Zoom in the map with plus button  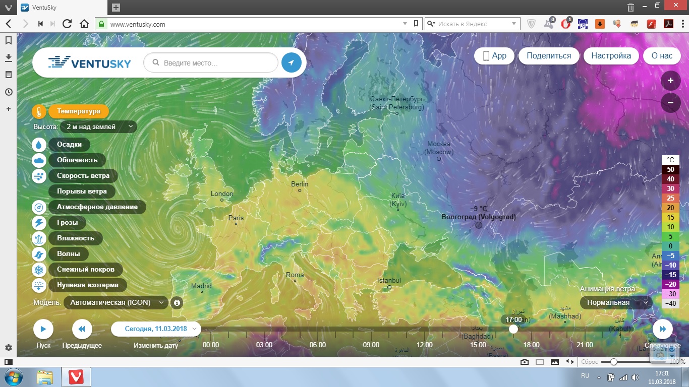click(670, 81)
